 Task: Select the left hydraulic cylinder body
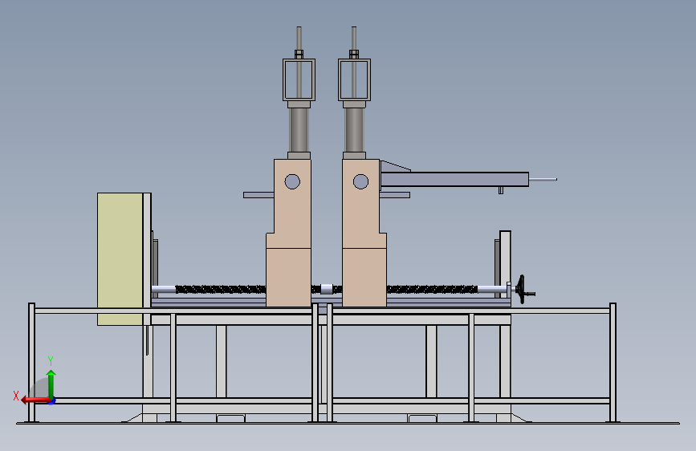[299, 130]
